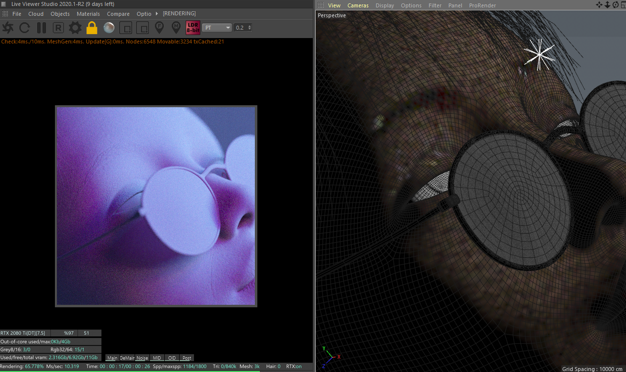The height and width of the screenshot is (372, 626).
Task: Toggle LDR 8-bit output mode
Action: 193,28
